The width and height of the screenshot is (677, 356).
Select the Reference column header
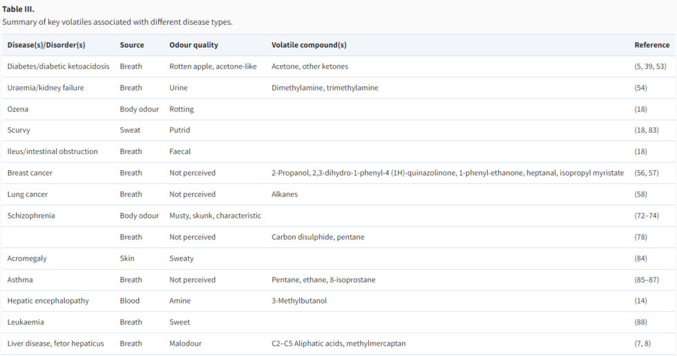tap(651, 45)
